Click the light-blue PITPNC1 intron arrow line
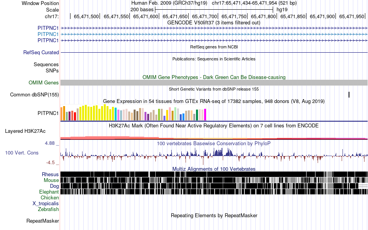The width and height of the screenshot is (368, 230). pos(214,34)
